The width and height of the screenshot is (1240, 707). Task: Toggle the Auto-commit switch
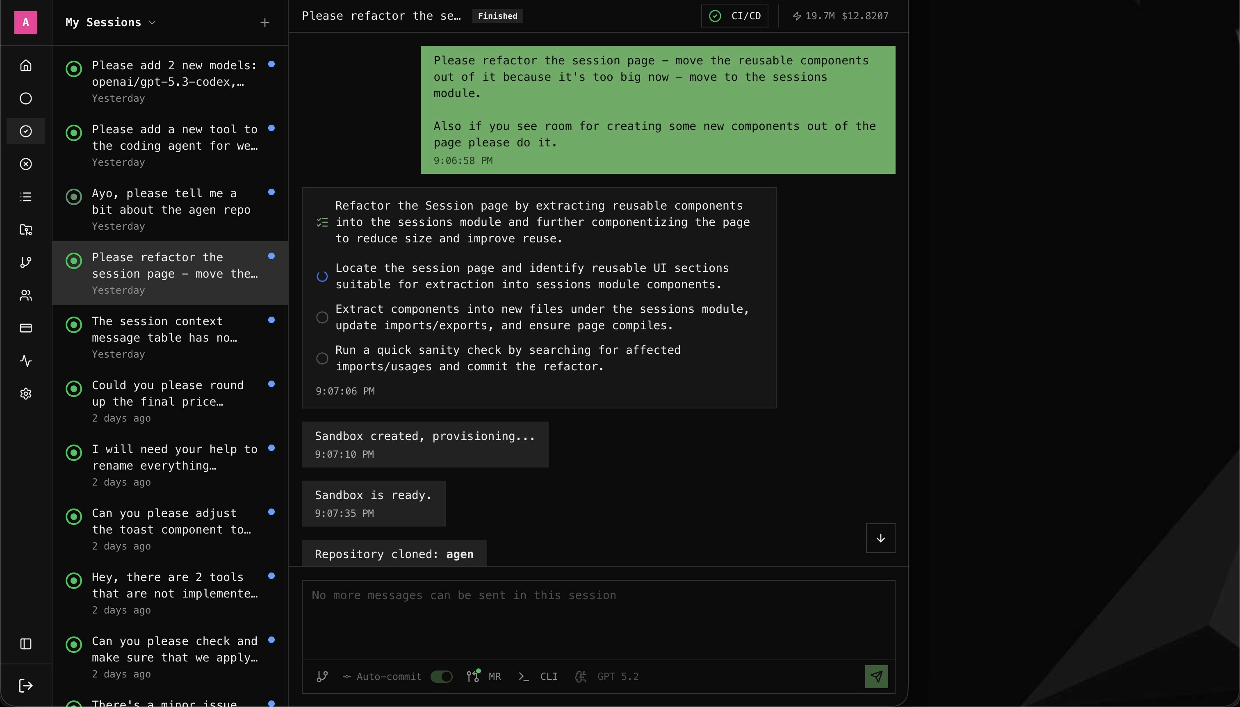tap(441, 676)
